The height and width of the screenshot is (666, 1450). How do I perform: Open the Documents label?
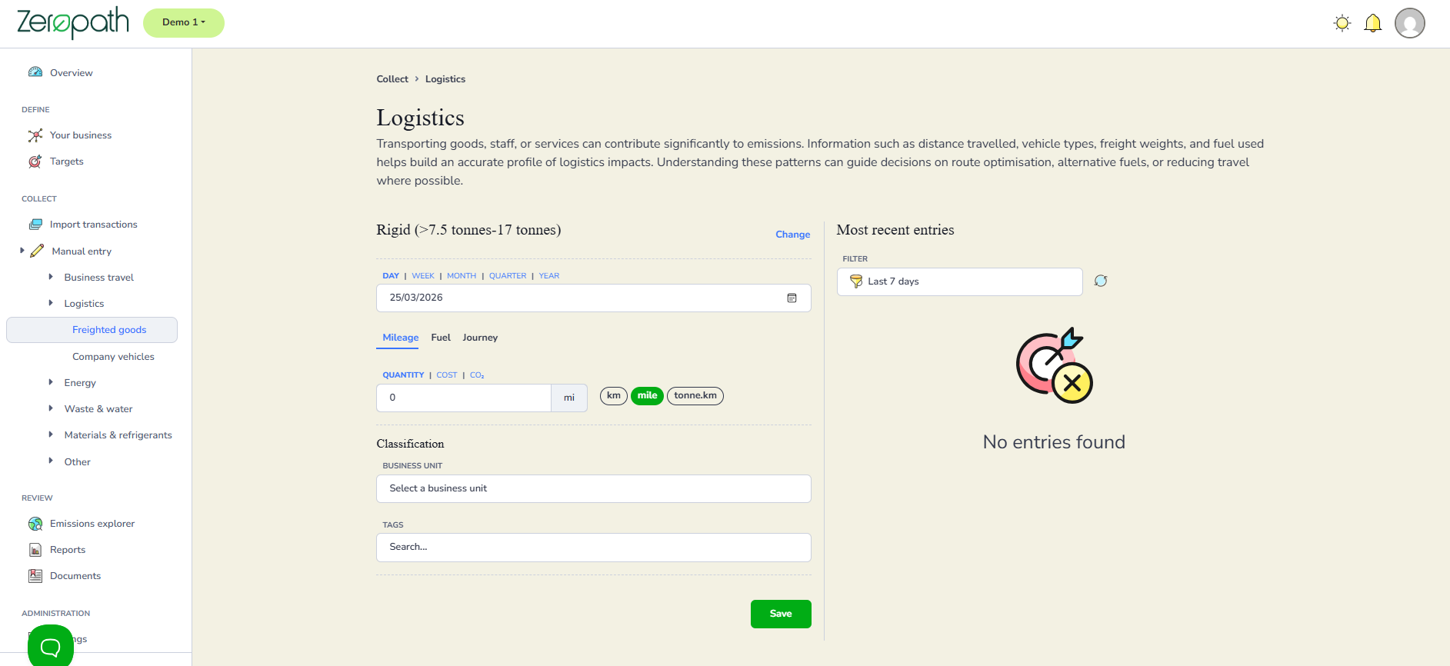(x=75, y=576)
